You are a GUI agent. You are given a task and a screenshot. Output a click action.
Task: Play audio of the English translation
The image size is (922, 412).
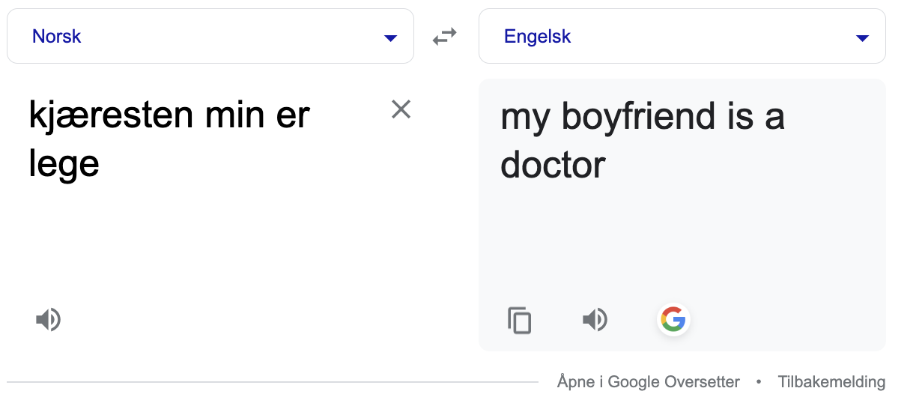pyautogui.click(x=595, y=320)
